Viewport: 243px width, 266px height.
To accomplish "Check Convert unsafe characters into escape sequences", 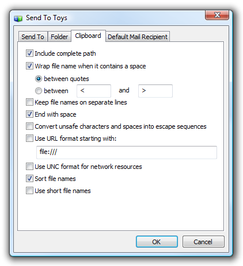I will click(29, 126).
